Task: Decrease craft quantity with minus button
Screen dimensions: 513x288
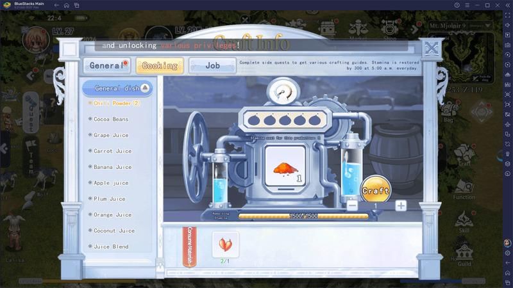Action: (352, 205)
